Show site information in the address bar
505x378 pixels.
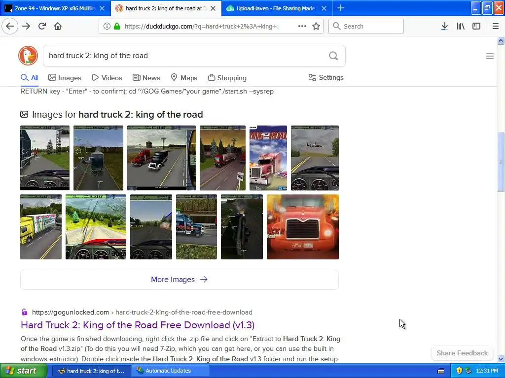[107, 27]
